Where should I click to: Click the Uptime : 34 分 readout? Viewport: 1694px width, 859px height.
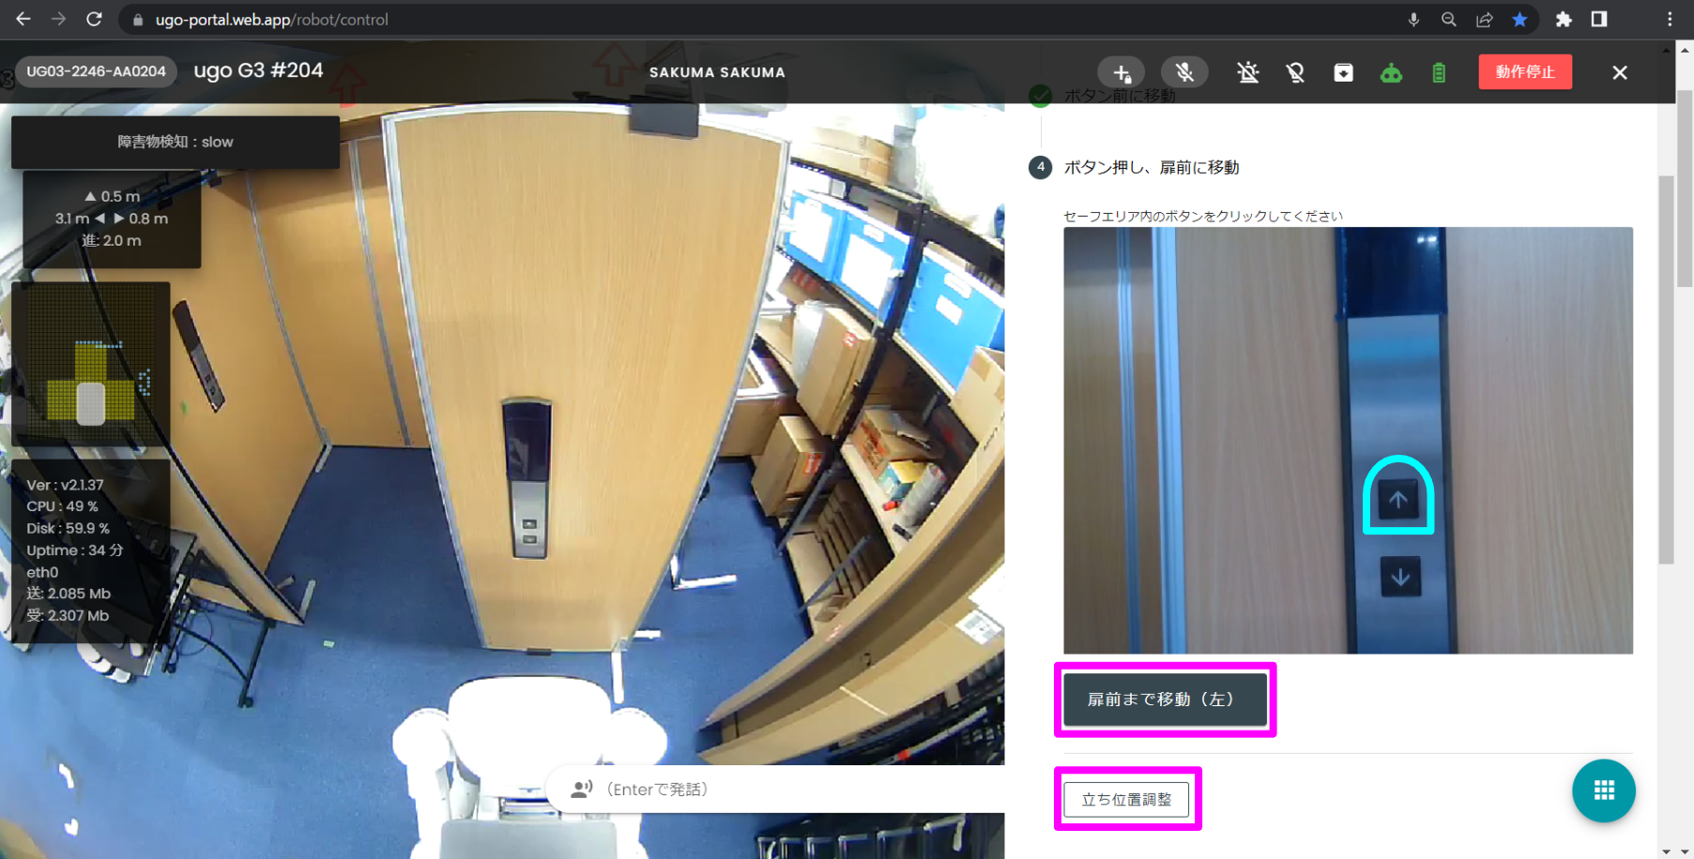[x=74, y=550]
